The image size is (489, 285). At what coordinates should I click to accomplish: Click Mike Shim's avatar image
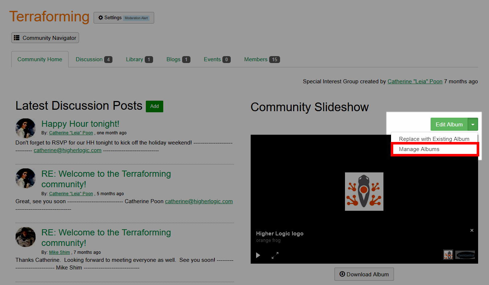(x=25, y=237)
